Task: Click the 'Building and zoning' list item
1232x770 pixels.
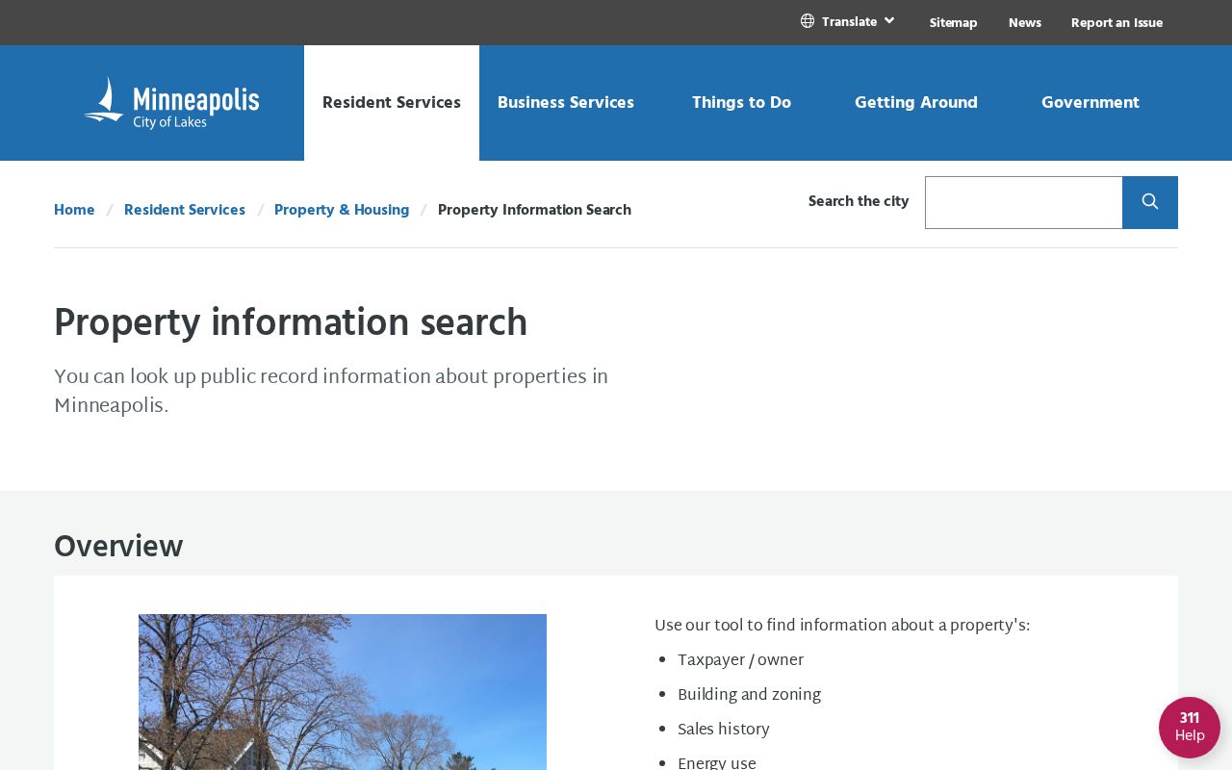Action: click(749, 695)
